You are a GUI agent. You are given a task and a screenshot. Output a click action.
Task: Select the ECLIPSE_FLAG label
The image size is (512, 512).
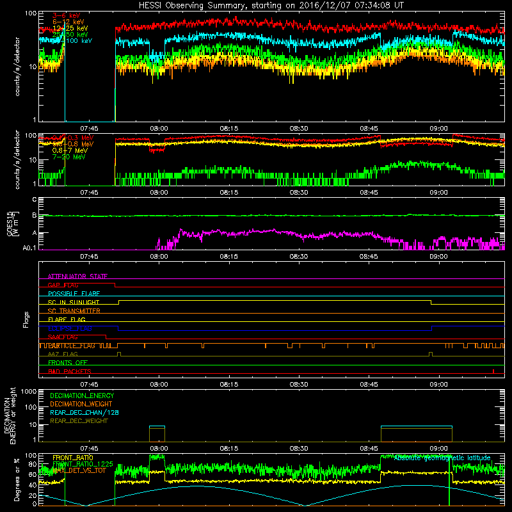[70, 328]
